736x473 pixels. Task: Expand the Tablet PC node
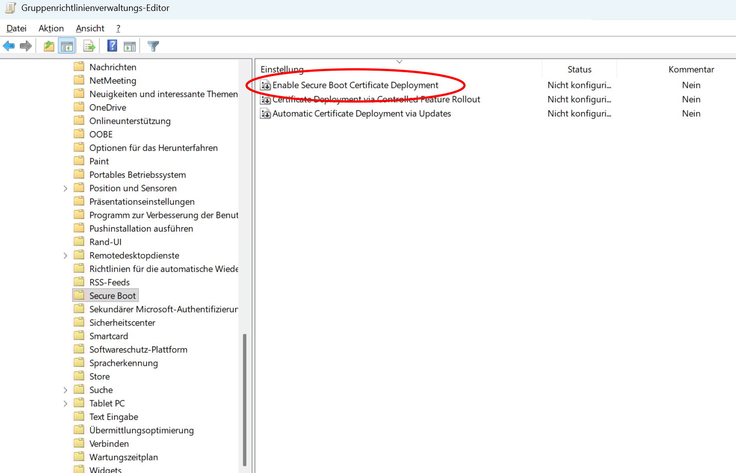point(65,403)
